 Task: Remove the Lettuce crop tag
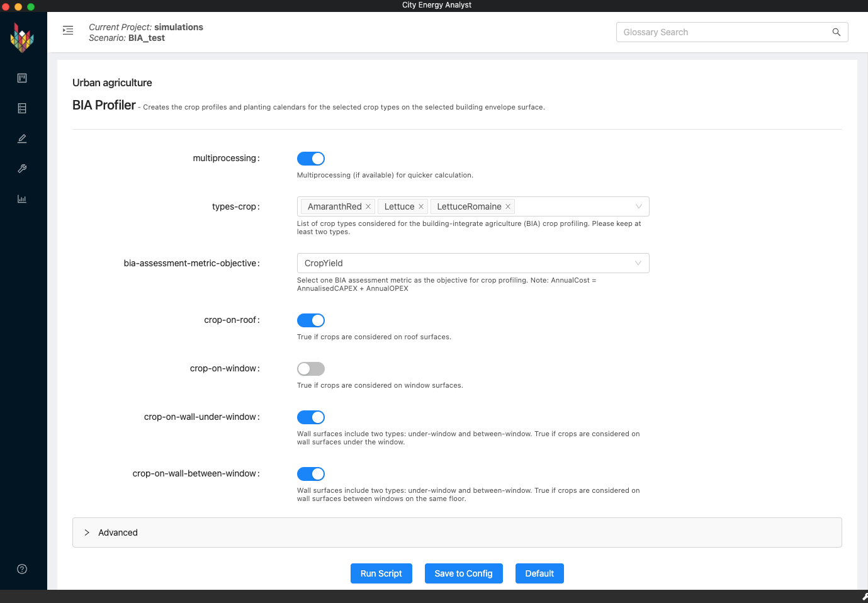[421, 206]
